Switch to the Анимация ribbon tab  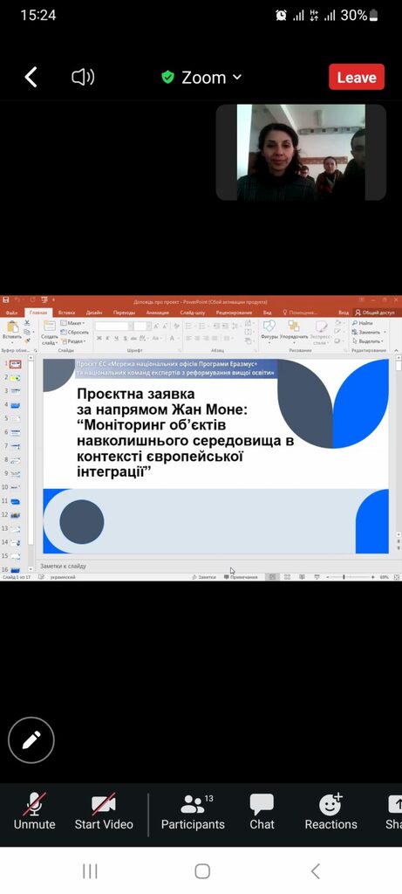(x=158, y=313)
